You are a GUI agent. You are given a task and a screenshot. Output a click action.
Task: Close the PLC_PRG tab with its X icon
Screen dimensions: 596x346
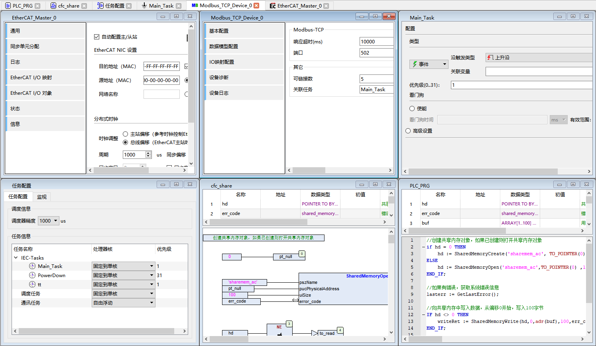click(x=37, y=6)
